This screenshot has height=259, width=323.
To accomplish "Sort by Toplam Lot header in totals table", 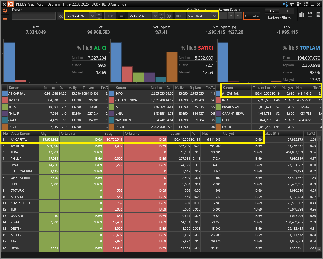I will click(261, 87).
